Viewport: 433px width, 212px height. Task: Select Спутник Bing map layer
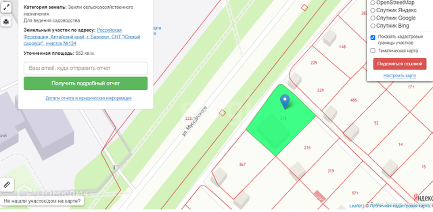373,26
